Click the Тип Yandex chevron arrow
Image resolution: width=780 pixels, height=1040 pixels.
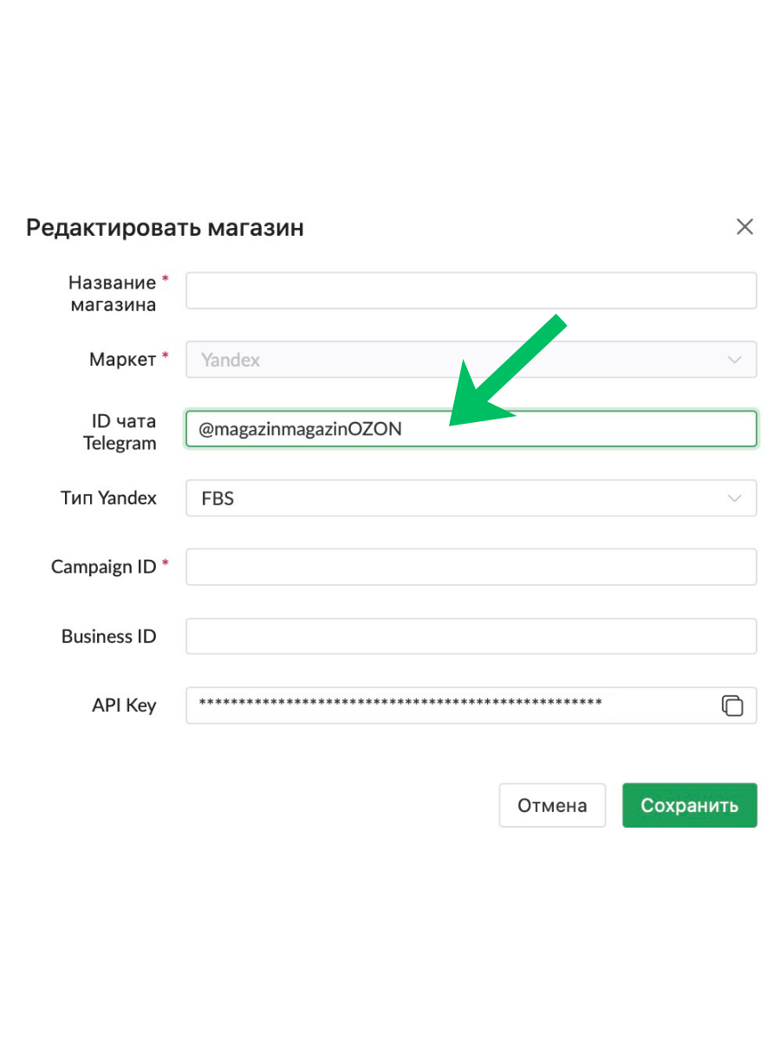735,498
